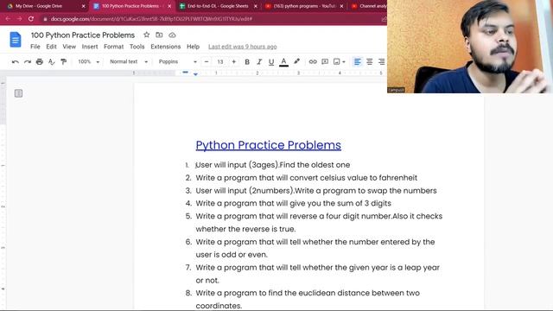
Task: Click the Insert image icon
Action: [337, 61]
